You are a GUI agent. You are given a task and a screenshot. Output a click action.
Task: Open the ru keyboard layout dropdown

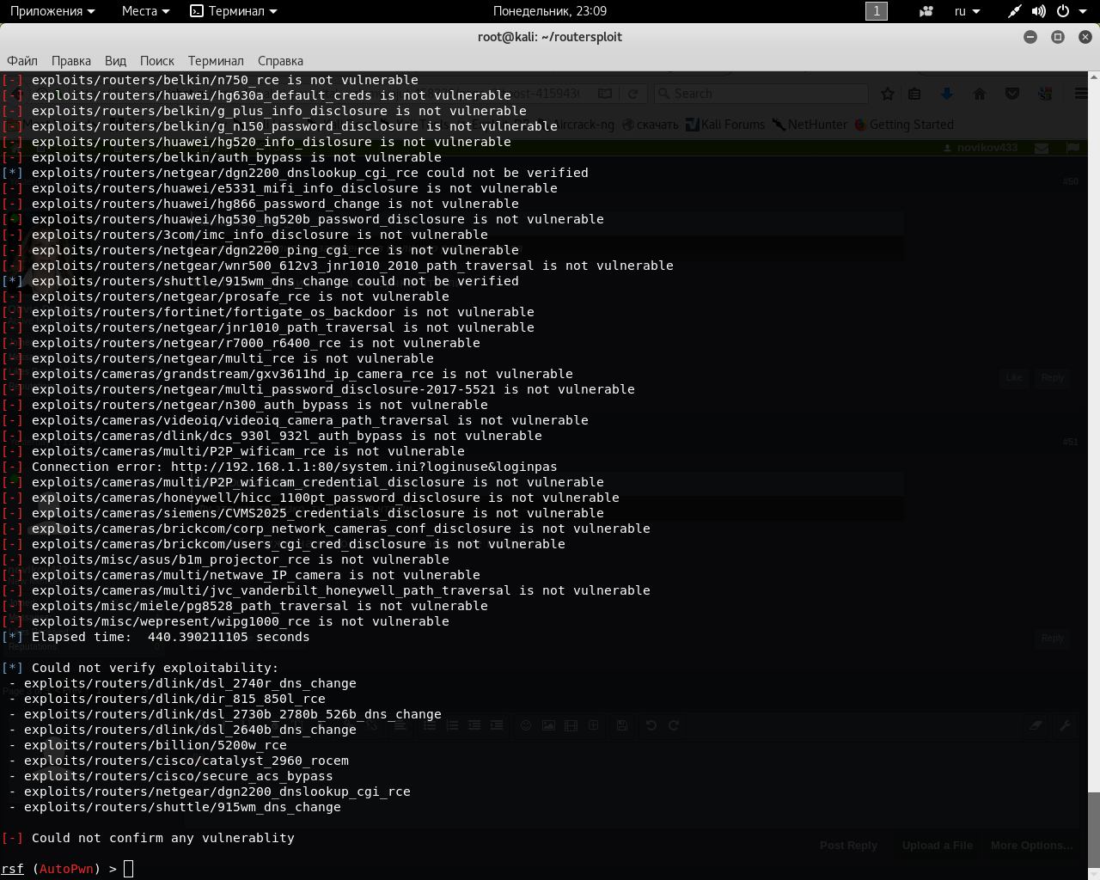click(967, 11)
